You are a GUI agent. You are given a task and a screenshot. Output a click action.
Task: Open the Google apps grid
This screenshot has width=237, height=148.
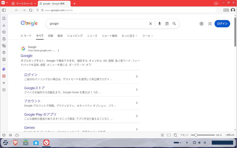210,24
